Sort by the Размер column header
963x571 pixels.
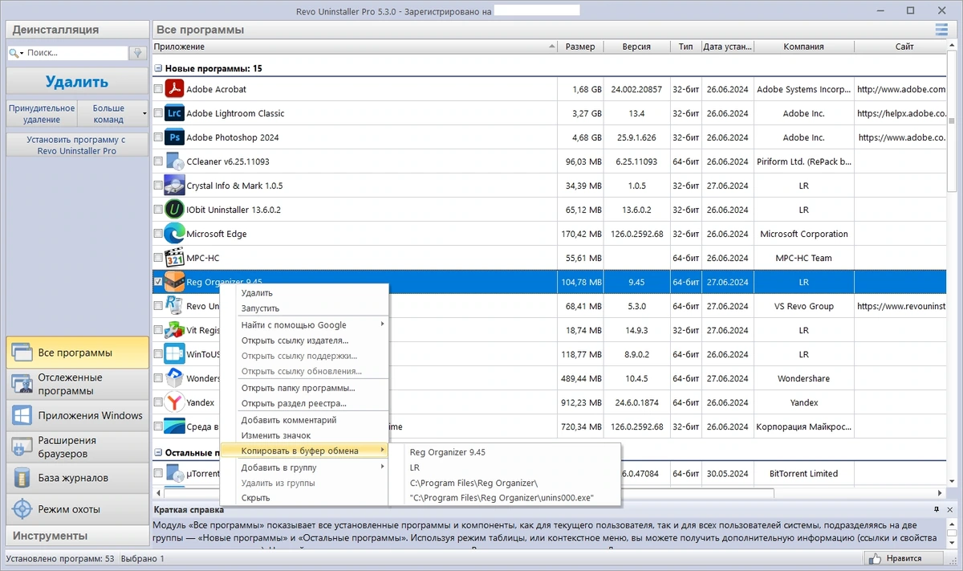[580, 47]
